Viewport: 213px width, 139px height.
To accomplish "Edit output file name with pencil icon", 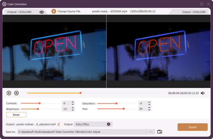I will coord(59,124).
